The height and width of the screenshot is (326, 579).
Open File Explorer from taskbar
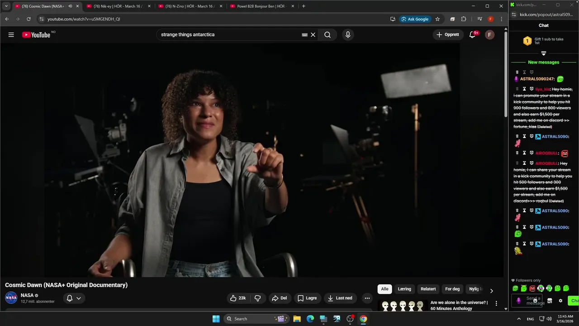coord(297,319)
